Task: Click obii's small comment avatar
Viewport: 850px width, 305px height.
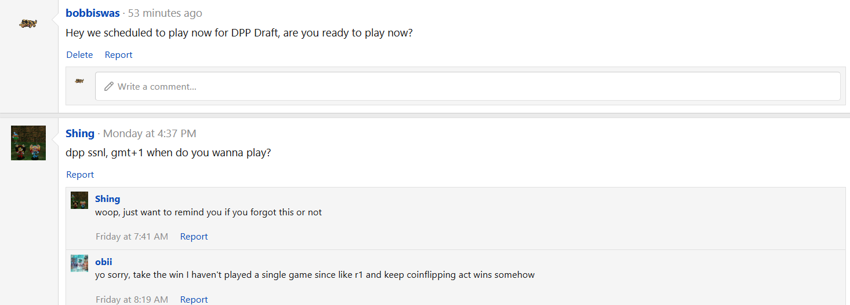Action: pos(79,263)
